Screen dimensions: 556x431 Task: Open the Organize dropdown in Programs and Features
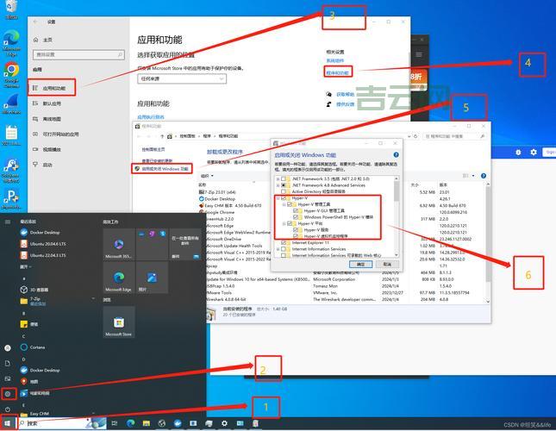click(208, 176)
